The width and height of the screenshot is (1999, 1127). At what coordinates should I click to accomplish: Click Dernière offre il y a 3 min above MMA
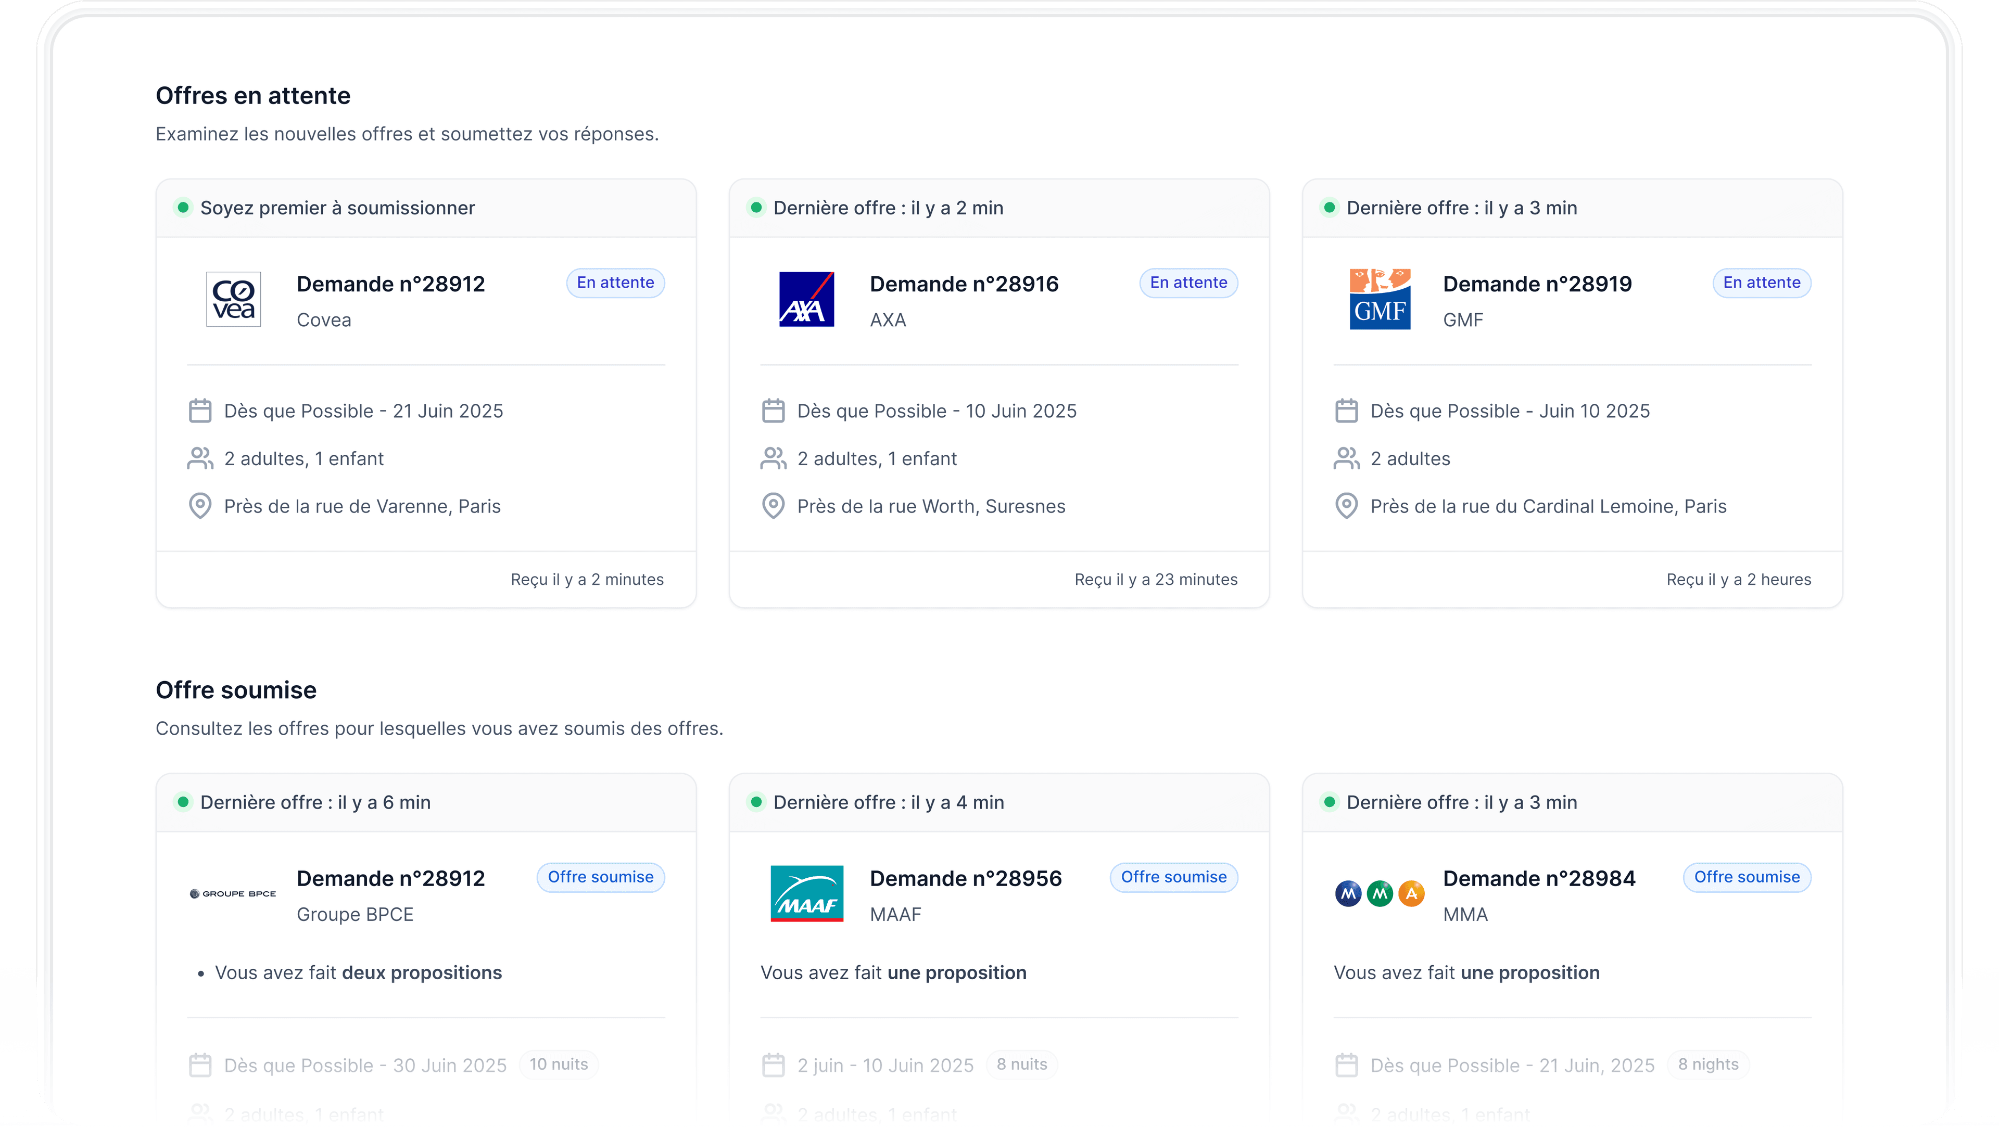pyautogui.click(x=1462, y=802)
